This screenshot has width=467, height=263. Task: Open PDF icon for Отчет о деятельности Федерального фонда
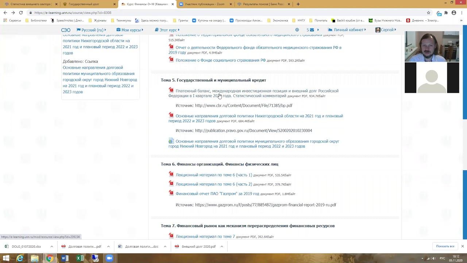(171, 47)
